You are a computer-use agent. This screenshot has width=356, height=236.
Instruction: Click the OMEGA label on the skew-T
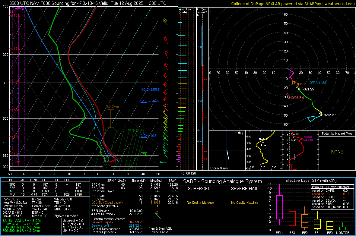point(19,9)
